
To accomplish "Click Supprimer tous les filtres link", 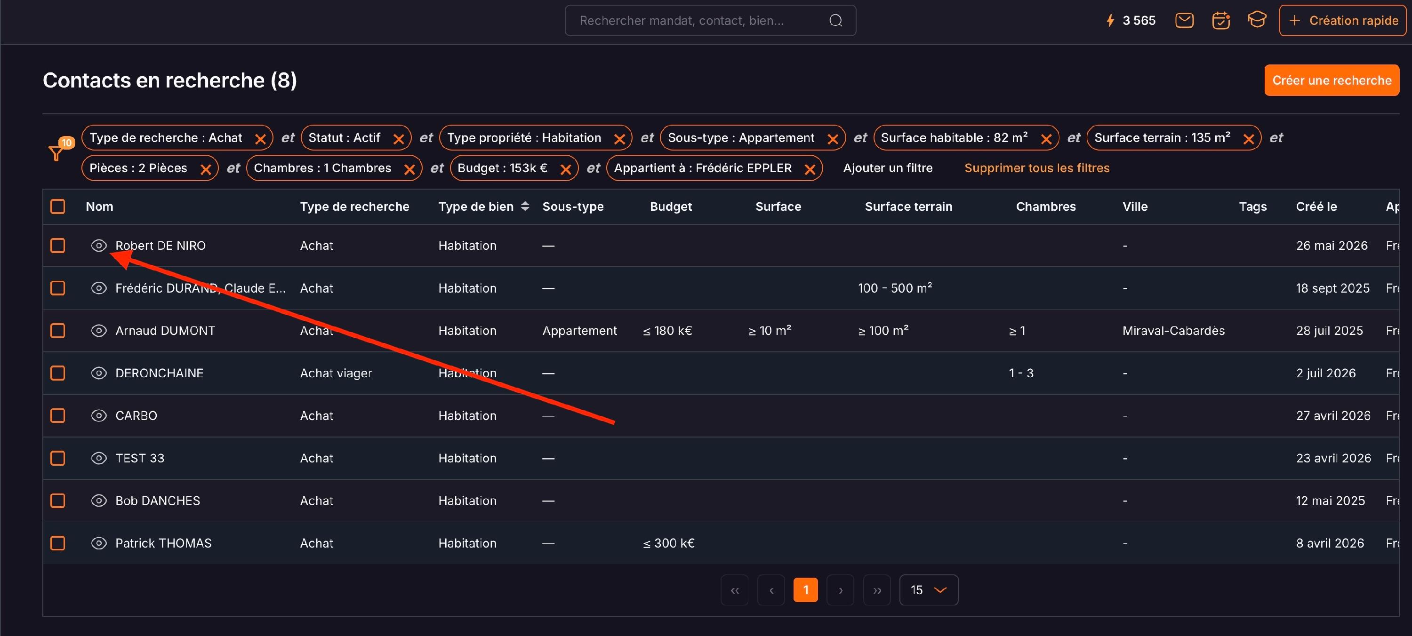I will pyautogui.click(x=1036, y=168).
